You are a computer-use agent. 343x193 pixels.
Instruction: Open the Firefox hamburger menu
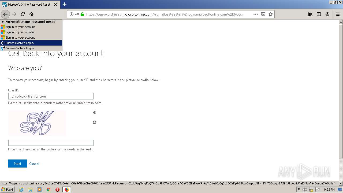[x=338, y=14]
